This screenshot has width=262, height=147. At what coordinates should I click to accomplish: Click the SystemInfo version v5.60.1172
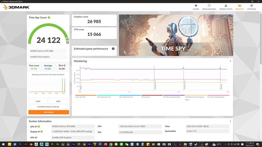tap(207, 131)
